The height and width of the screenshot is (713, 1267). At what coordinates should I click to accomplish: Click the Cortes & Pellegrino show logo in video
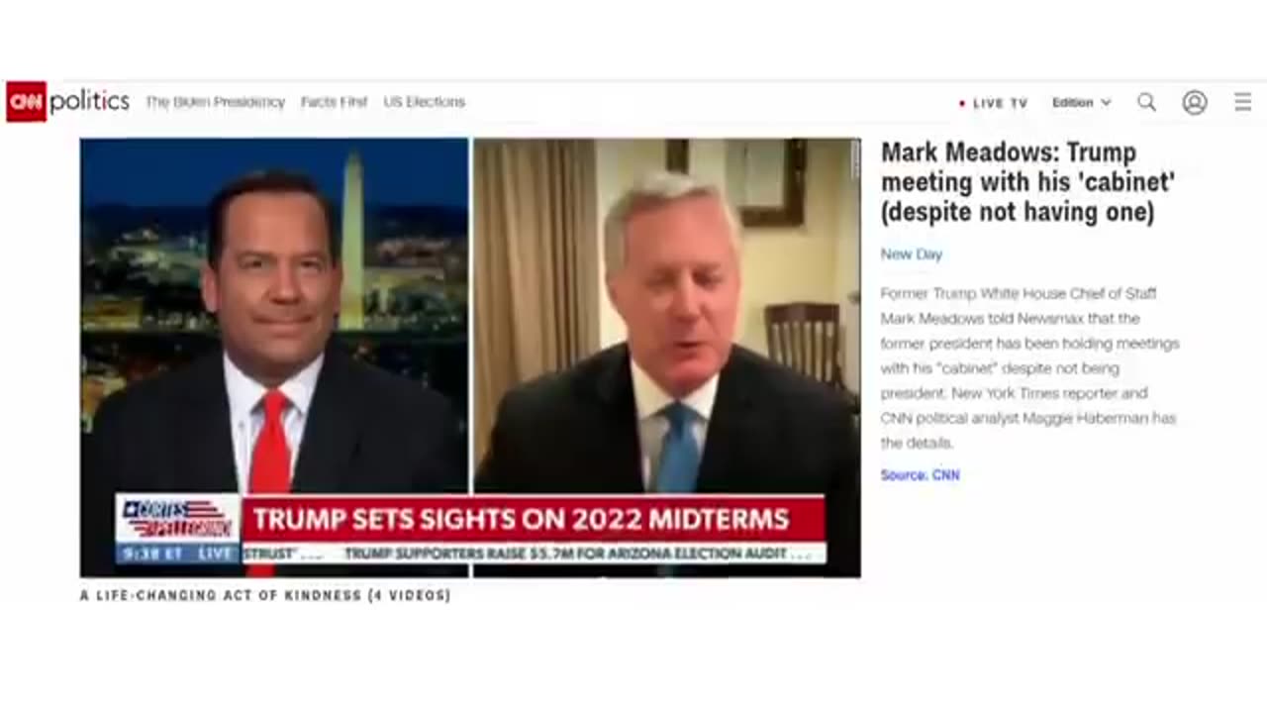point(177,518)
